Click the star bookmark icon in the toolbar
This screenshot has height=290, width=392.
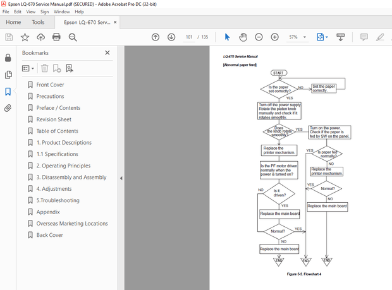coord(25,37)
